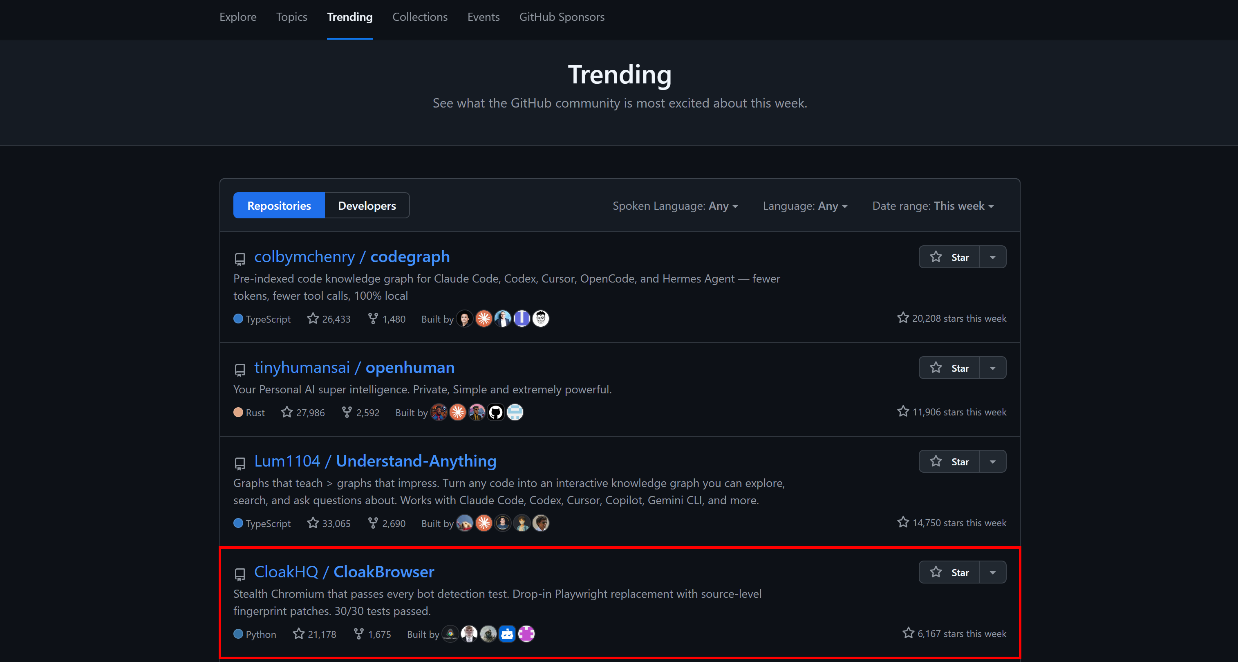Open first contributor avatar of Understand-Anything
The width and height of the screenshot is (1238, 662).
click(x=465, y=523)
